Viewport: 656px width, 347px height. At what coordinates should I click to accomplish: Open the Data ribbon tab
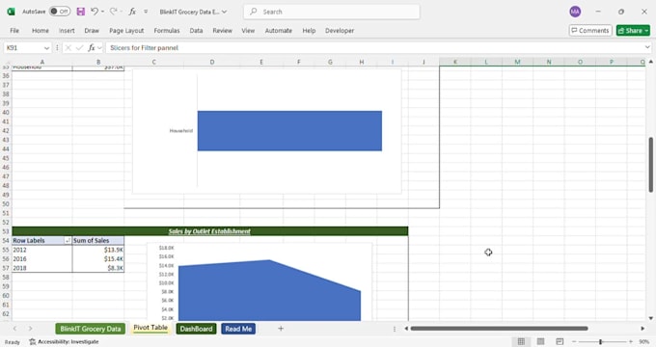pos(196,31)
